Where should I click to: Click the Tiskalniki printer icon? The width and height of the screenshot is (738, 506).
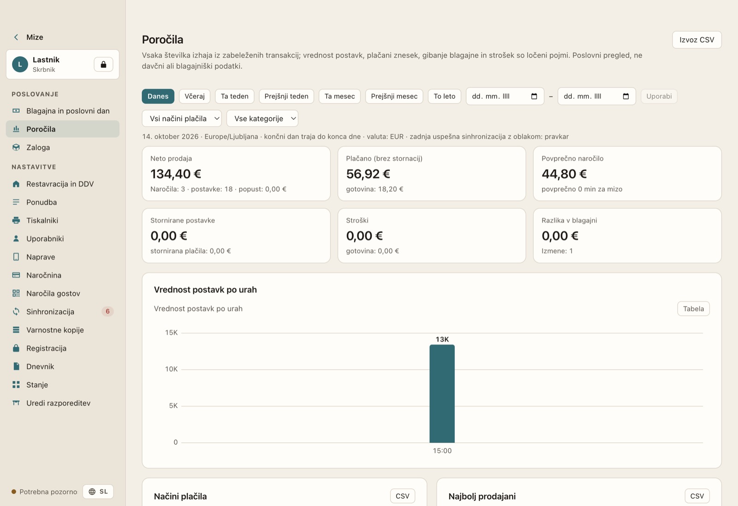point(16,220)
